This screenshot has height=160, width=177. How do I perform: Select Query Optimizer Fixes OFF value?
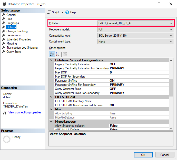pos(139,89)
